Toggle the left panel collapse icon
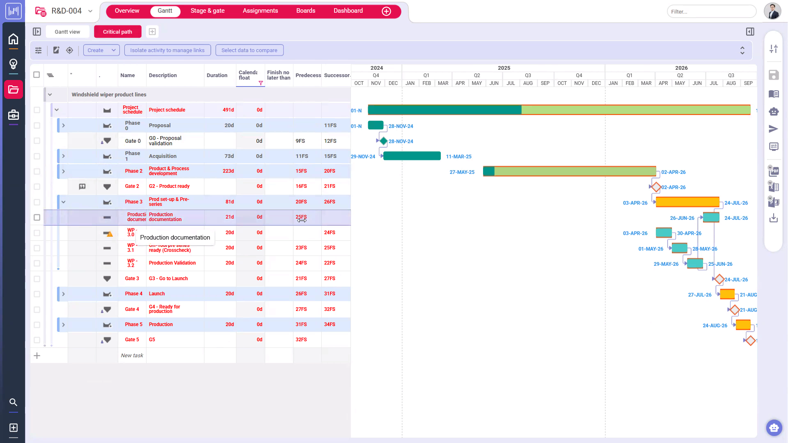 coord(37,32)
